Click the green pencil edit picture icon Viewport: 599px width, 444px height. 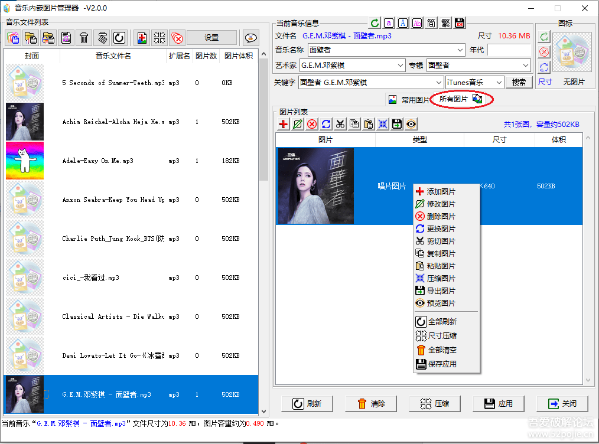[298, 124]
